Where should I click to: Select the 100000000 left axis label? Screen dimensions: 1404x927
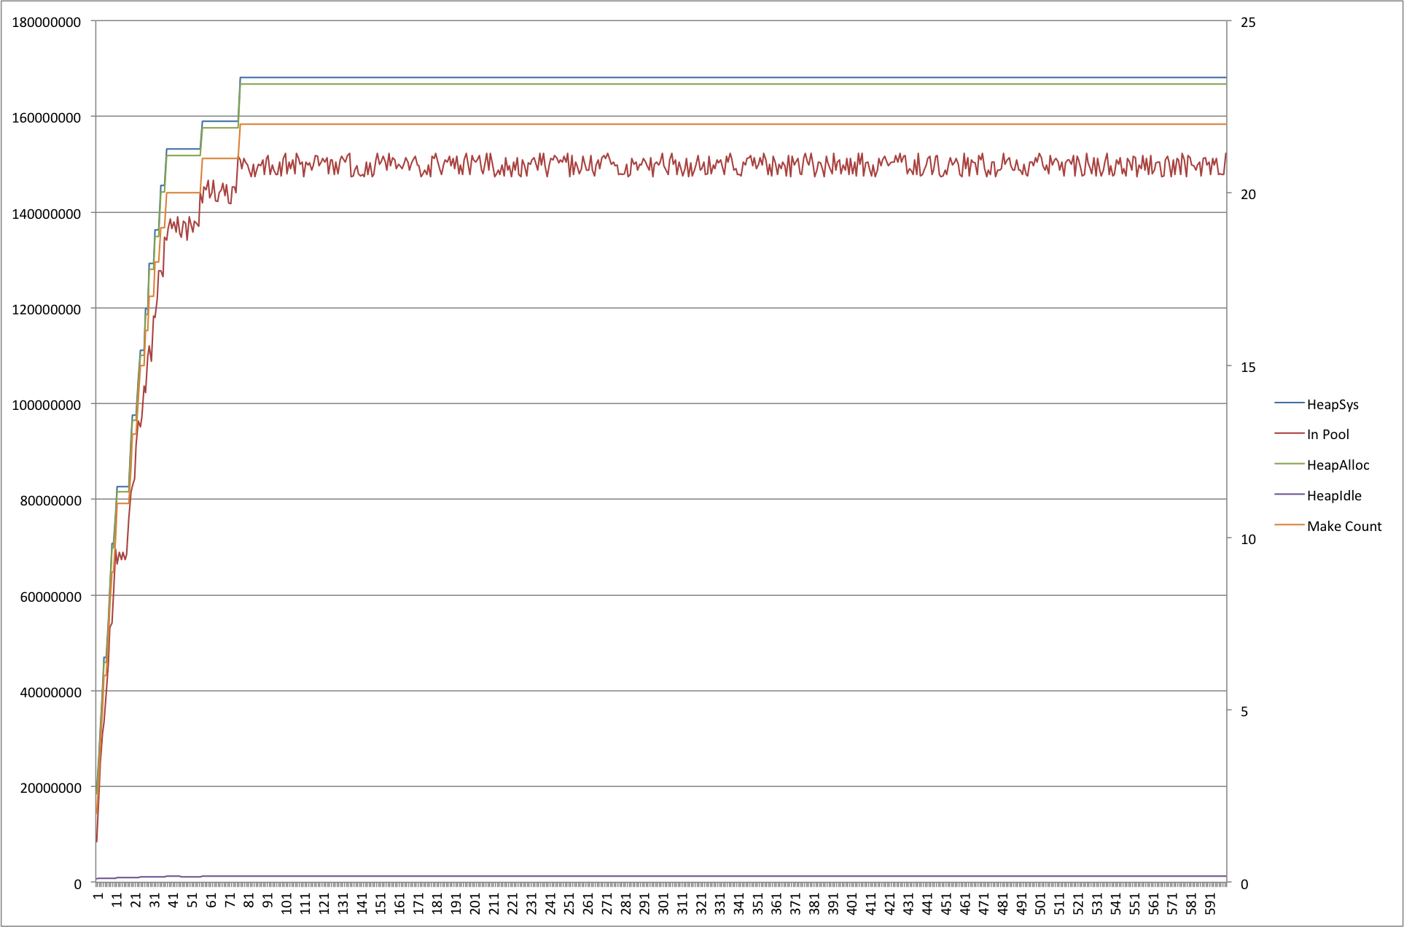pyautogui.click(x=46, y=406)
